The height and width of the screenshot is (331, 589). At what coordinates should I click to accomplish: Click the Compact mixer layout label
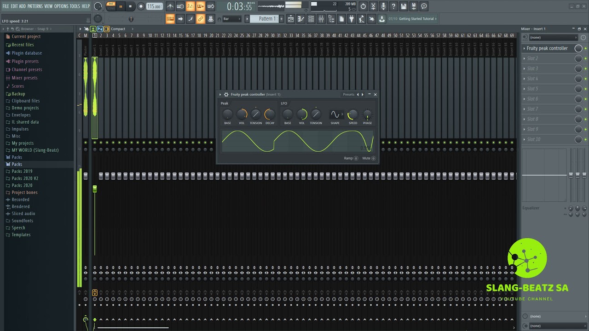[118, 29]
